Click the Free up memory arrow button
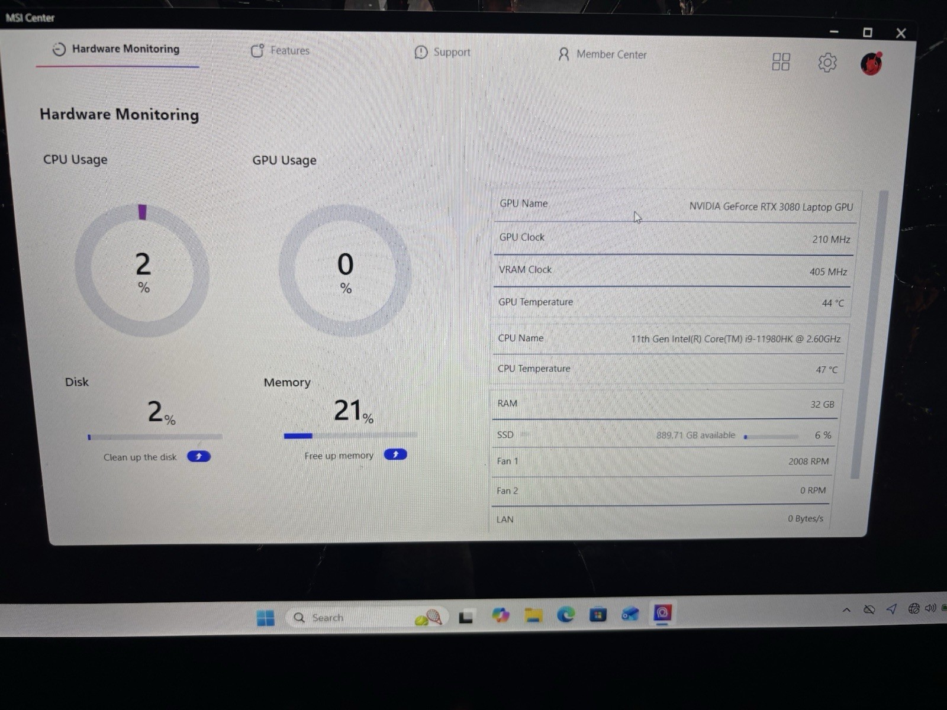This screenshot has width=947, height=710. click(395, 454)
